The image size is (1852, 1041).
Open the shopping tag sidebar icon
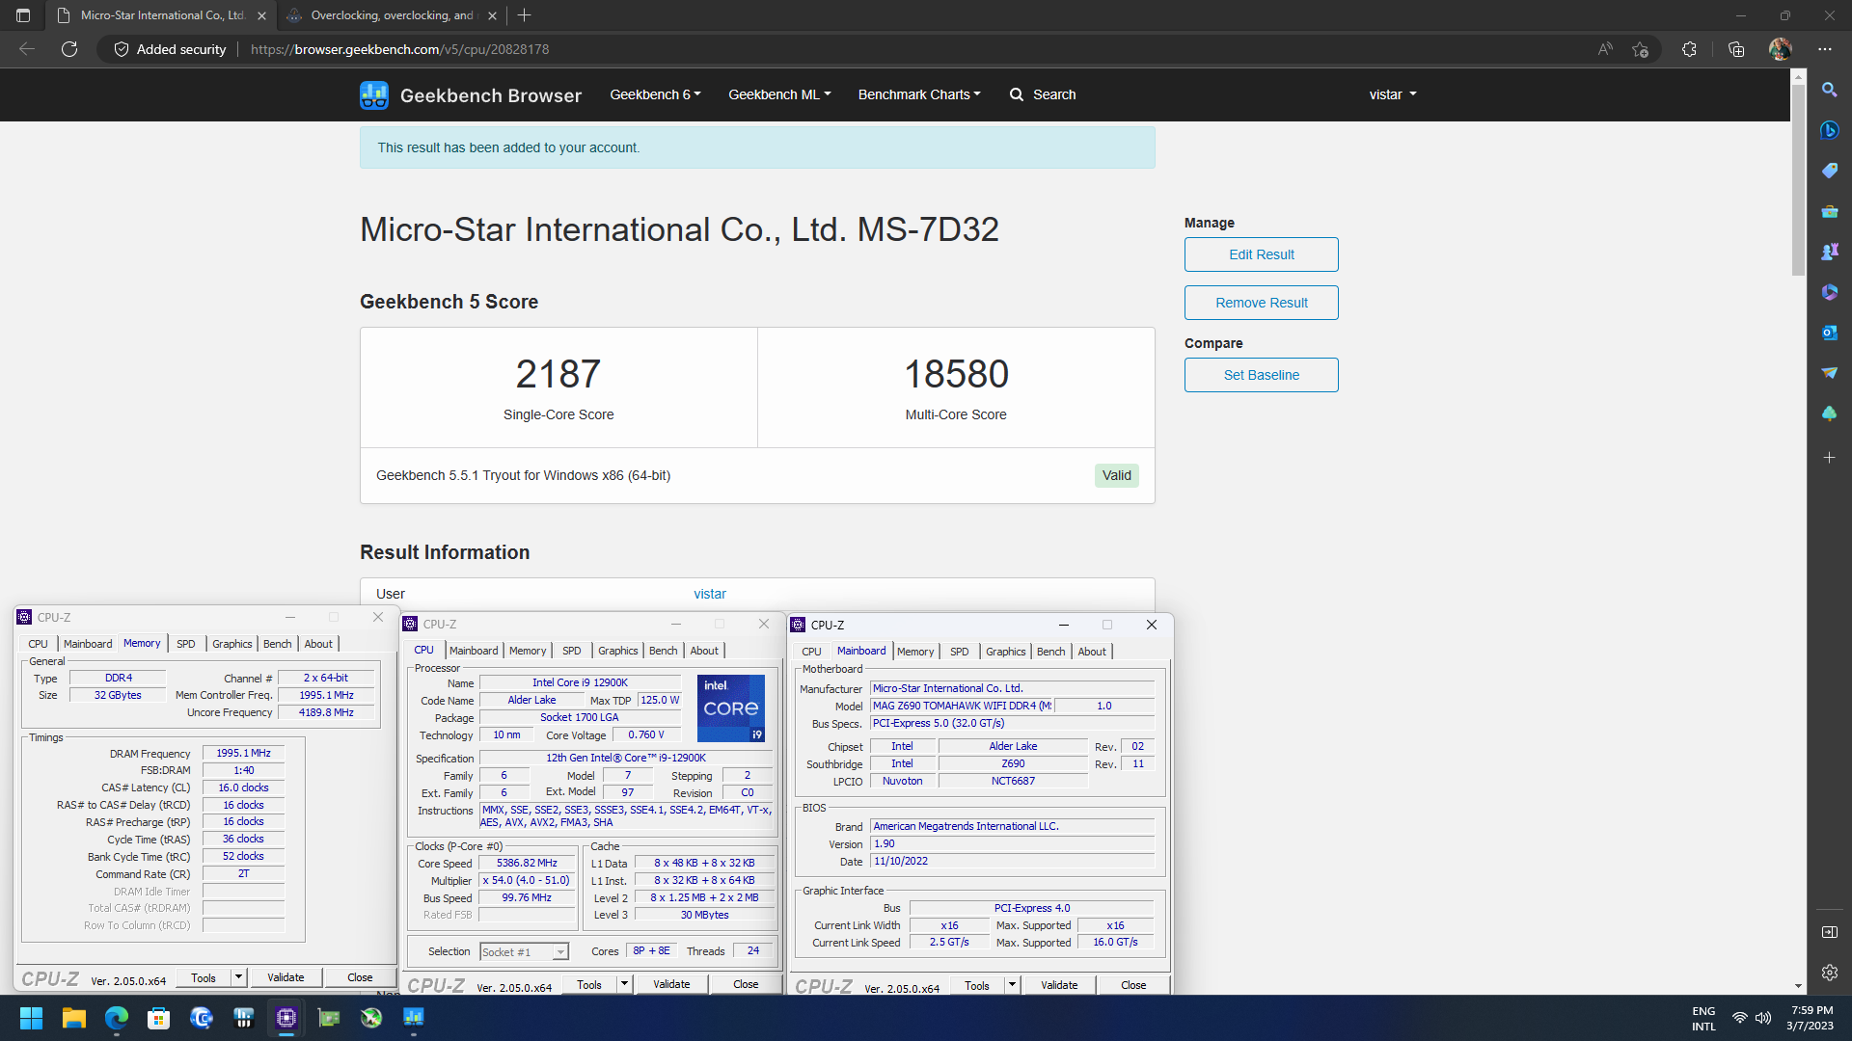tap(1830, 171)
